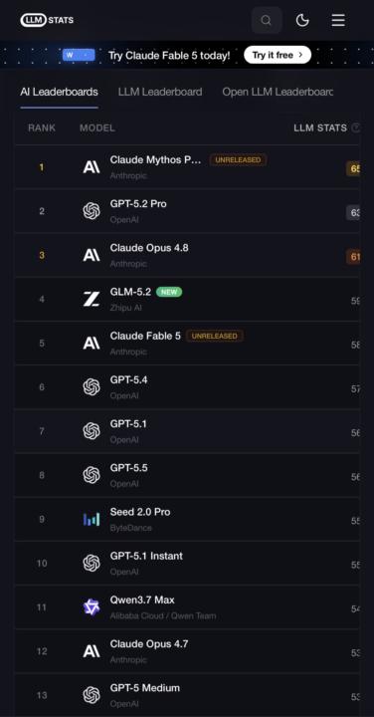The image size is (374, 717).
Task: Click the LLM STATS column info icon
Action: coord(356,128)
